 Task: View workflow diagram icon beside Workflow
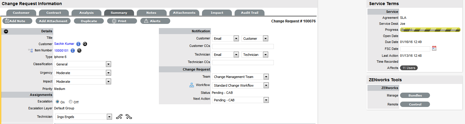[x=192, y=85]
